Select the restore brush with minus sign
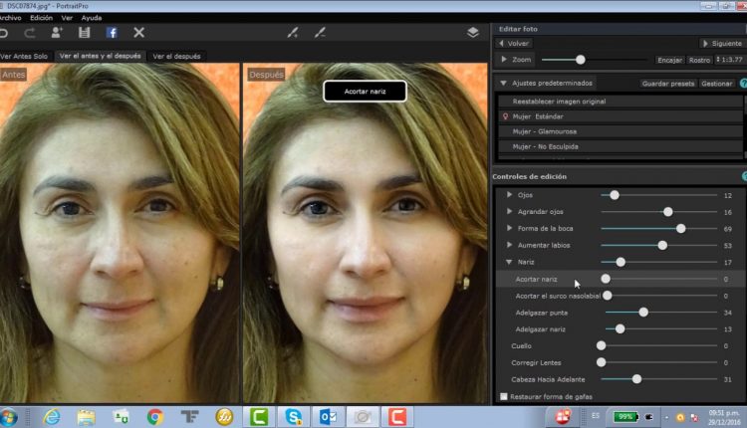This screenshot has width=747, height=428. (x=320, y=33)
